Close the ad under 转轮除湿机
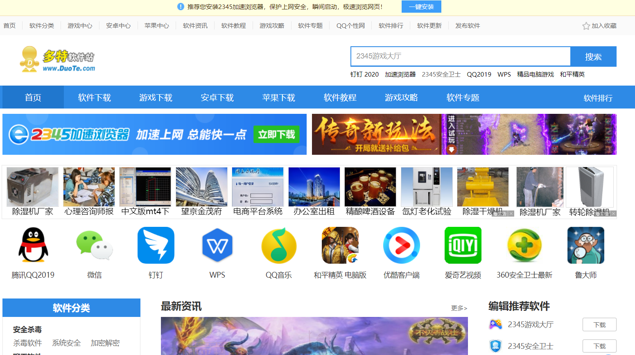Image resolution: width=635 pixels, height=355 pixels. 613,214
